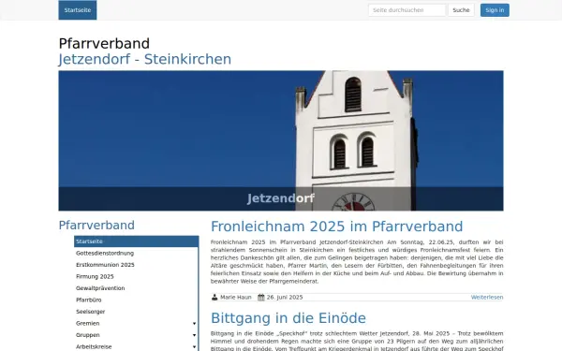The image size is (562, 351).
Task: Select the date text '26. Juni 2025'
Action: (285, 298)
